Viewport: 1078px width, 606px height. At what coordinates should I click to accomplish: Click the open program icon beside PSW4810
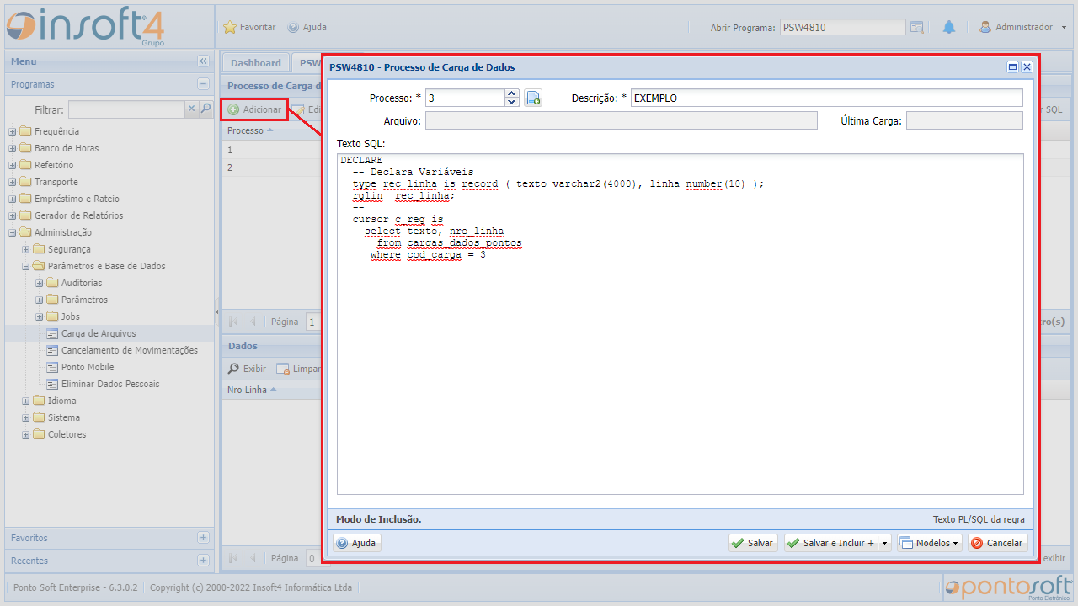pyautogui.click(x=917, y=27)
